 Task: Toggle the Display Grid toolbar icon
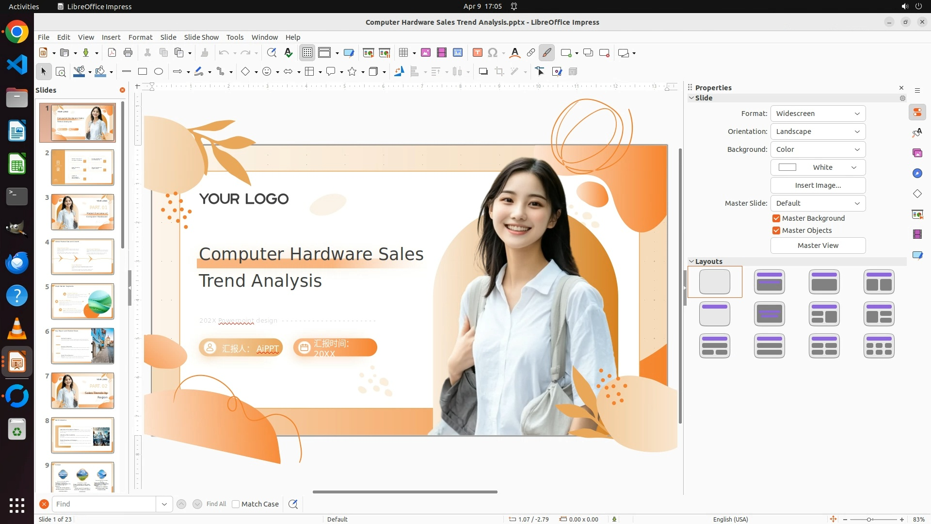[x=307, y=53]
